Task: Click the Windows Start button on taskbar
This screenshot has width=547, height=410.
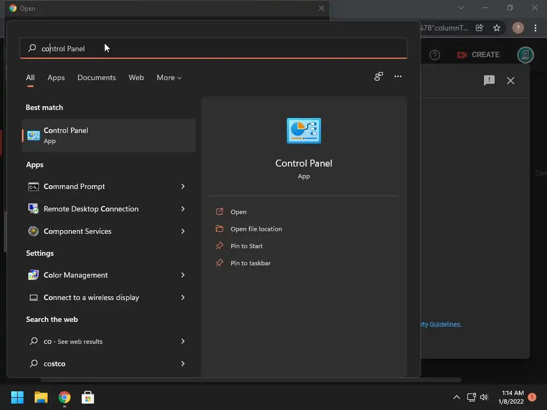Action: [x=17, y=397]
